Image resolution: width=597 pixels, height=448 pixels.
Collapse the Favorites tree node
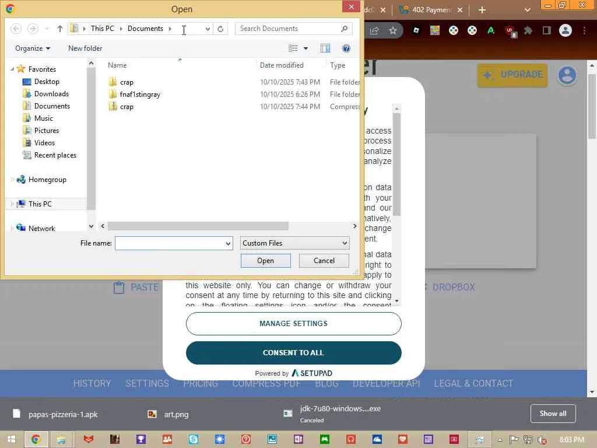12,69
